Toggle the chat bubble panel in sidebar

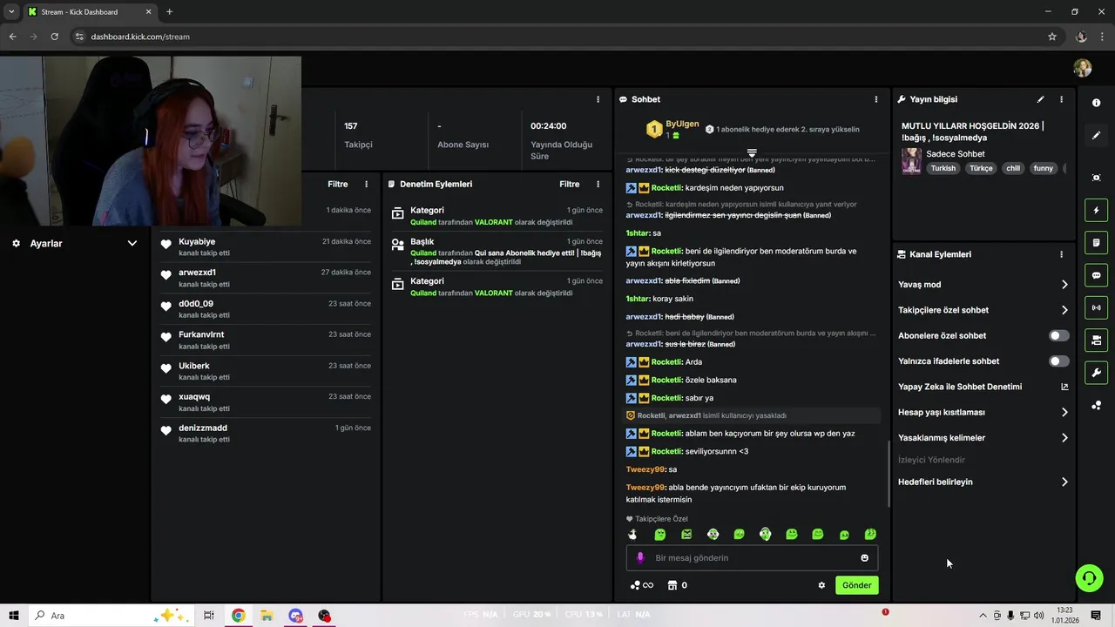tap(1096, 275)
